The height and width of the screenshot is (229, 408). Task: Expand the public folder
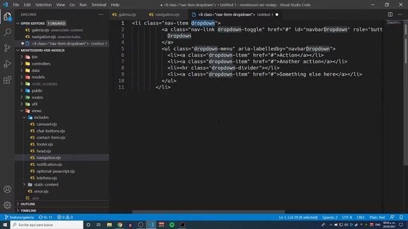click(x=37, y=90)
